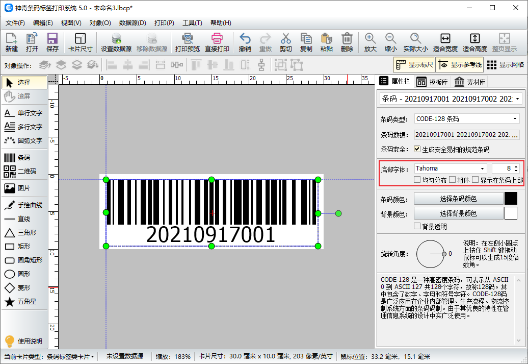Cut the selection with 剪切
The height and width of the screenshot is (364, 528).
(x=285, y=42)
